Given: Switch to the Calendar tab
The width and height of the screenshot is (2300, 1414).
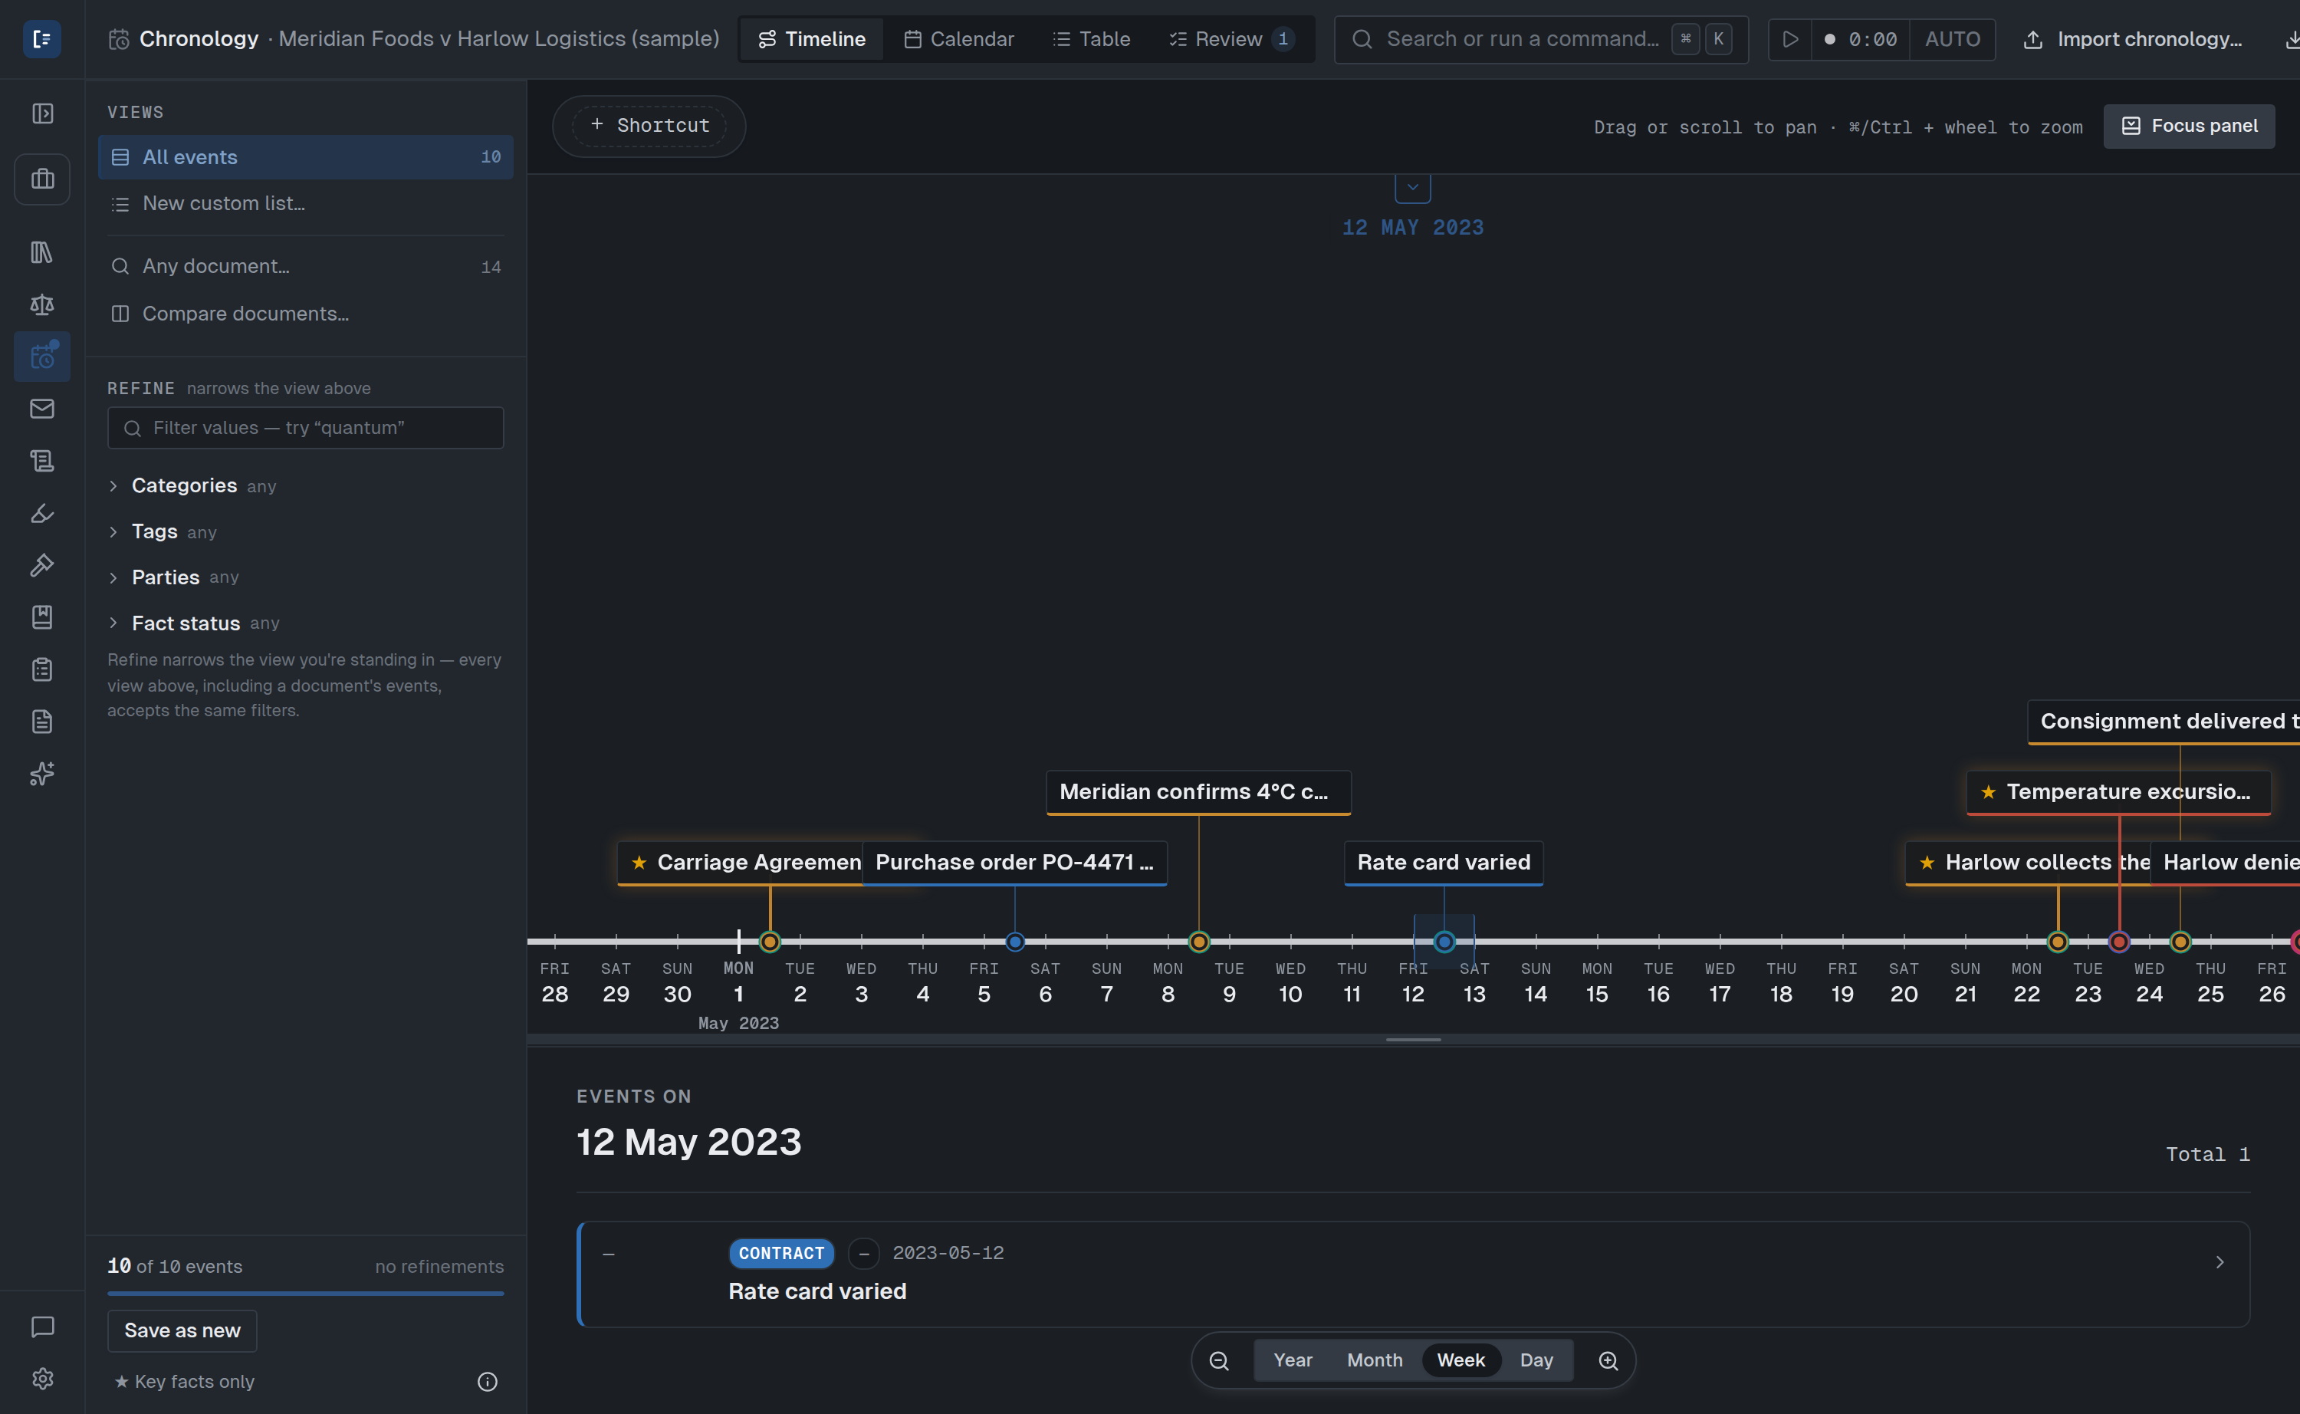Looking at the screenshot, I should [959, 39].
